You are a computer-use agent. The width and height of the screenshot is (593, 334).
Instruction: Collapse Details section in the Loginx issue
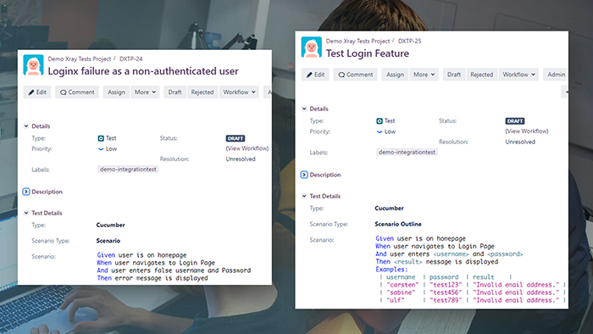(x=26, y=126)
